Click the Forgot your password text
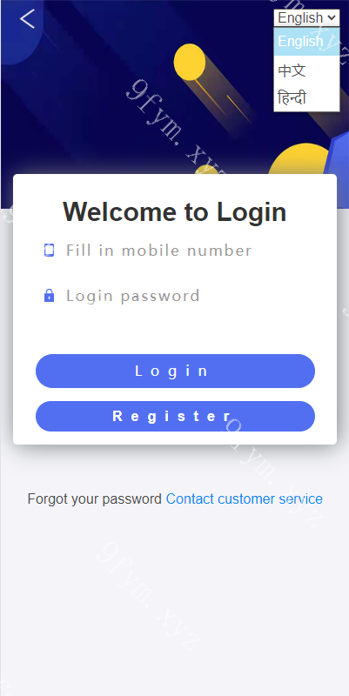Screen dimensions: 349x696 [x=95, y=499]
